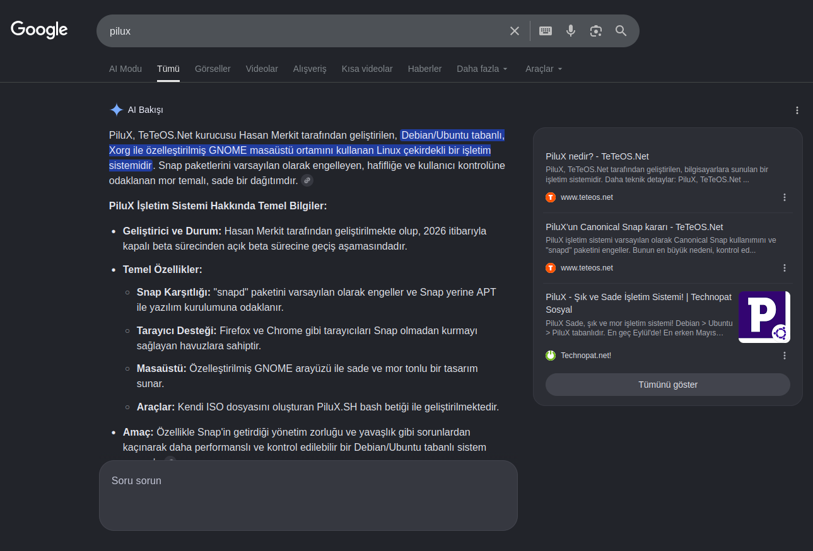Open the PiluX purple logo thumbnail
Viewport: 813px width, 551px height.
click(764, 317)
